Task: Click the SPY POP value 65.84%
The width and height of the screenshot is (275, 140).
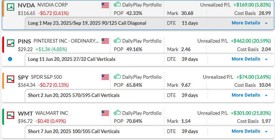Action: [x=134, y=85]
